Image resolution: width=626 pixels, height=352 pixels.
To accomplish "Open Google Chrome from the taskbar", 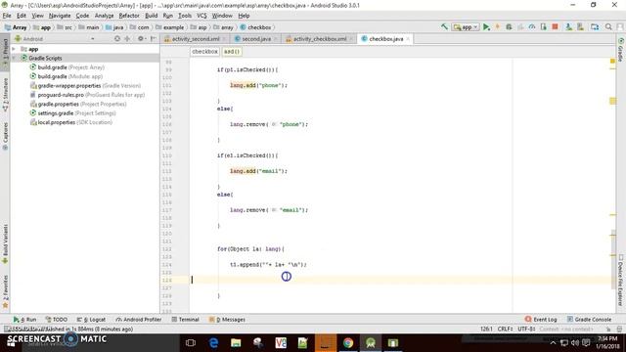I will [x=348, y=343].
